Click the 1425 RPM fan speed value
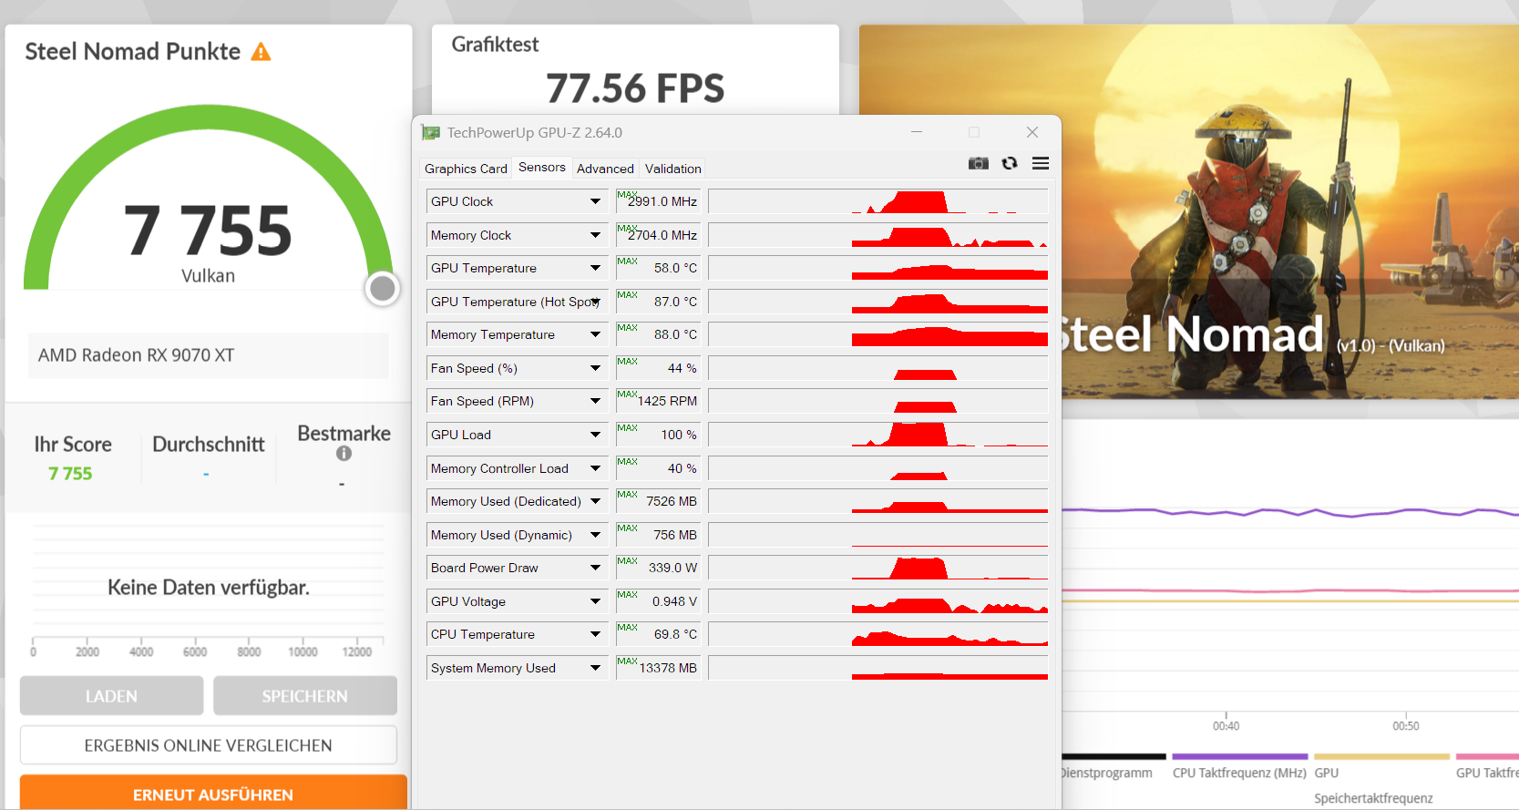Screen dimensions: 1519x810 click(x=658, y=401)
